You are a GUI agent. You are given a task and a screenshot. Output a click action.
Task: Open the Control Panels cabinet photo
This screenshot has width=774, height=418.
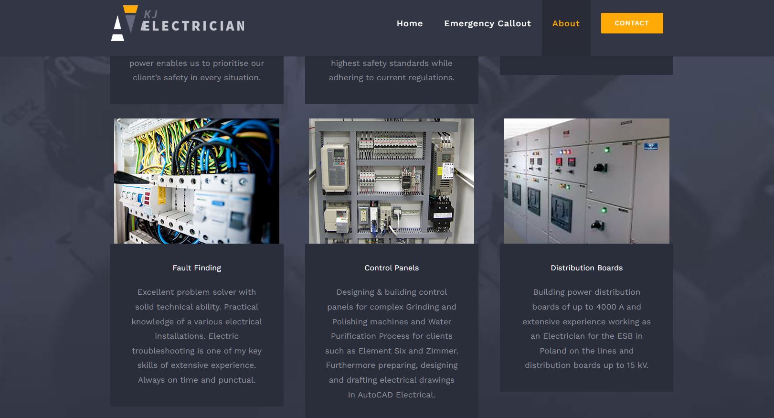click(392, 181)
